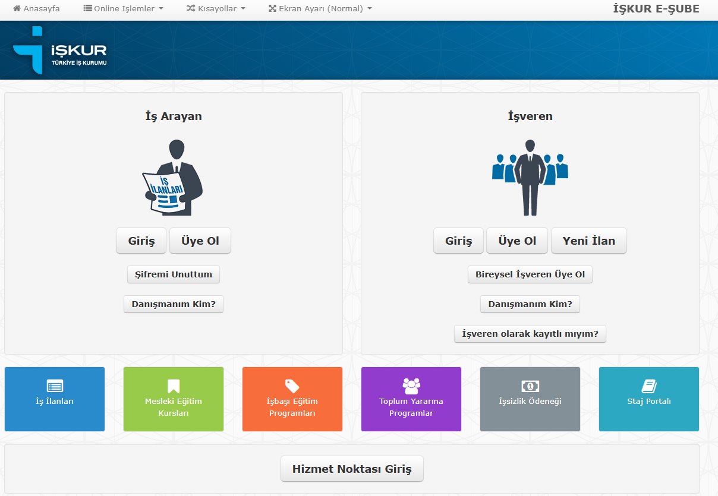Select Üye Ol under İş Arayan

tap(200, 241)
